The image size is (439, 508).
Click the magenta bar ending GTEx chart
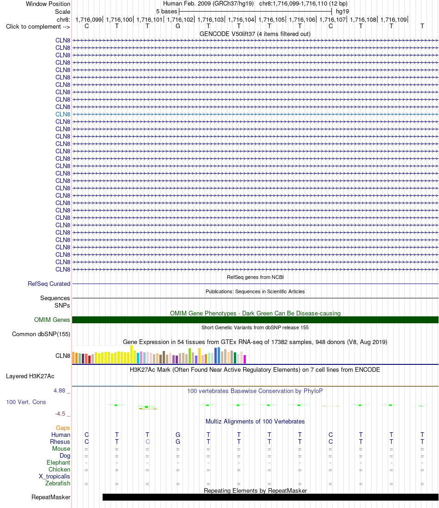(245, 359)
